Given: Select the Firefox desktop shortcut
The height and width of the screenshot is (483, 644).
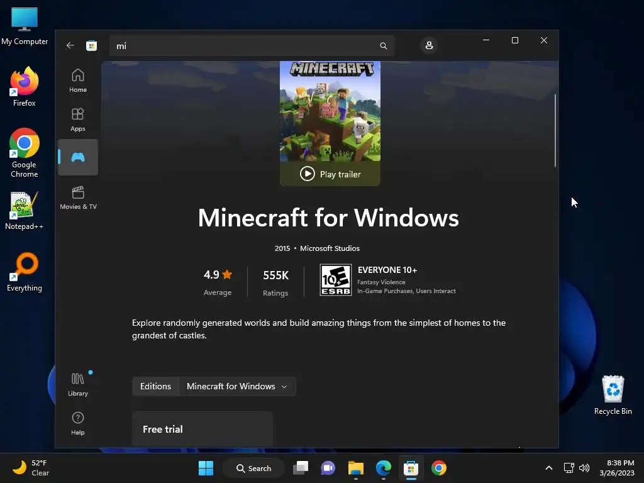Looking at the screenshot, I should pyautogui.click(x=25, y=87).
